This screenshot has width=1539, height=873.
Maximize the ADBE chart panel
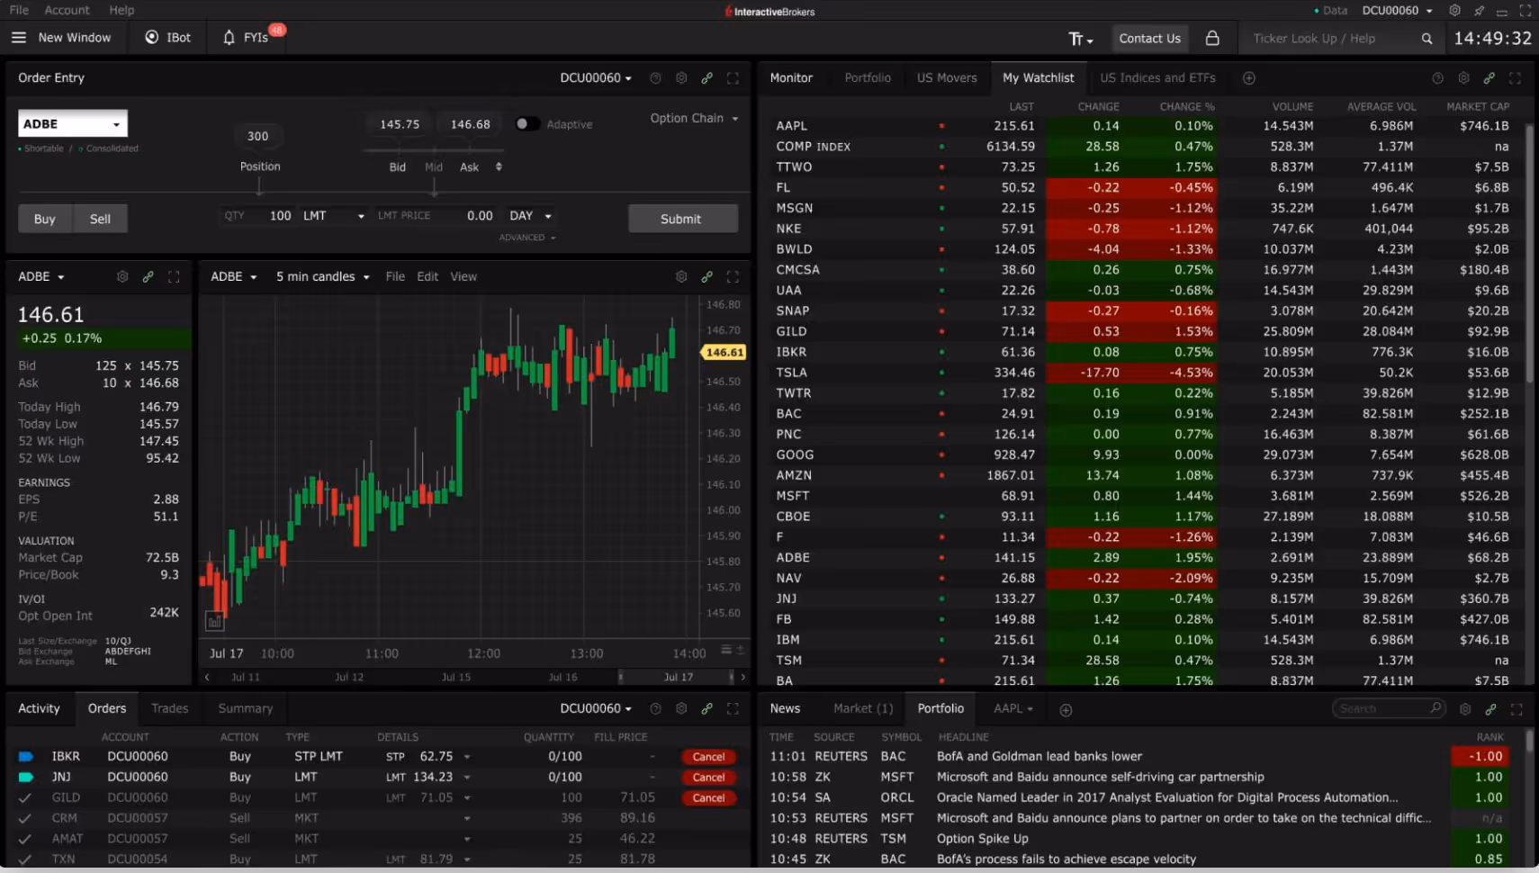733,277
